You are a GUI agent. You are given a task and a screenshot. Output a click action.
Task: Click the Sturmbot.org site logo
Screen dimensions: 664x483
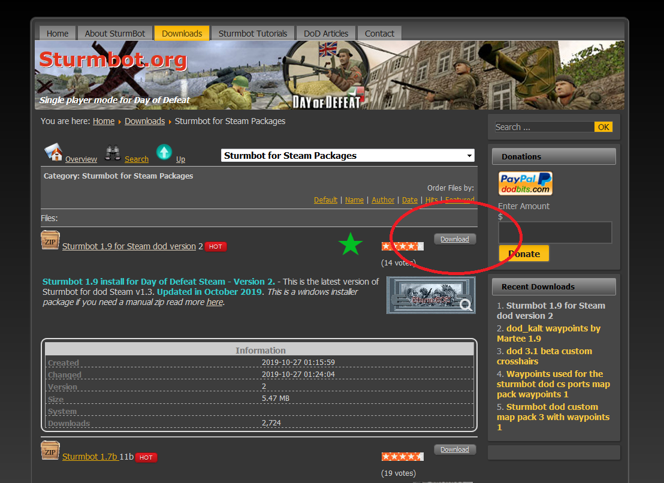tap(113, 60)
